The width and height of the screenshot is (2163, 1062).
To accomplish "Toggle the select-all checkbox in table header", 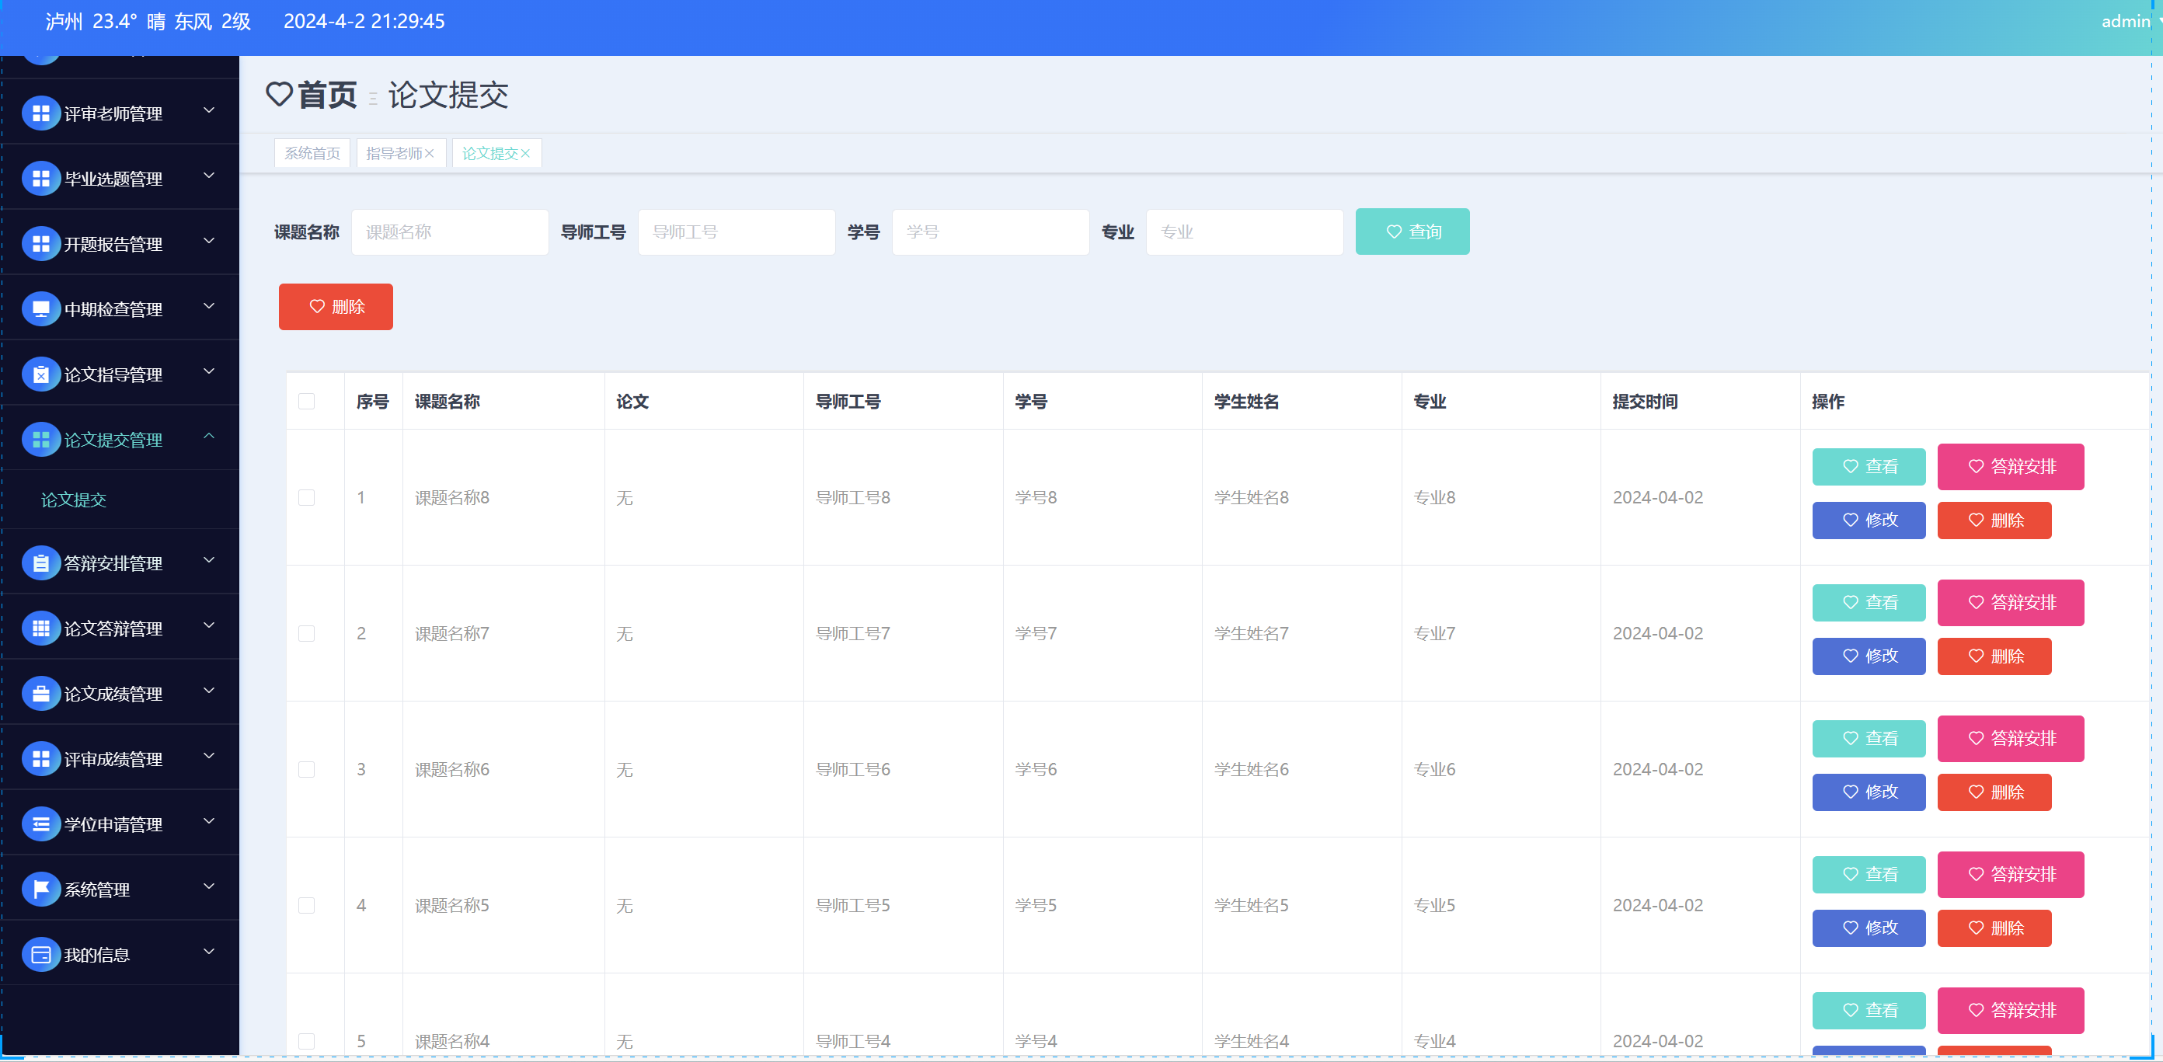I will click(x=306, y=402).
